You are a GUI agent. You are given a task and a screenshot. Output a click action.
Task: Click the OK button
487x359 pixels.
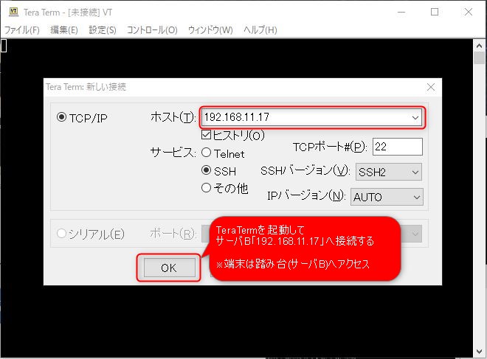click(169, 268)
